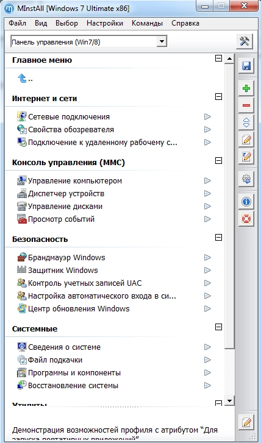Open the Справка menu
This screenshot has width=261, height=443.
click(185, 23)
